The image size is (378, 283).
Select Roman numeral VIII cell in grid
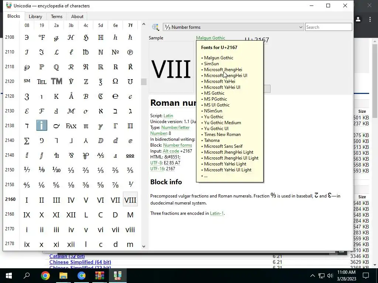pyautogui.click(x=130, y=199)
